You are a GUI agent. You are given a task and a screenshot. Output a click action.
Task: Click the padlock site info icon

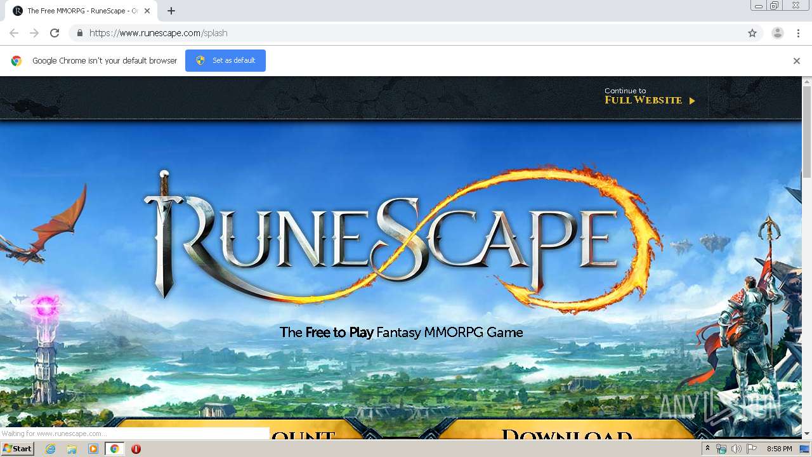(x=79, y=33)
